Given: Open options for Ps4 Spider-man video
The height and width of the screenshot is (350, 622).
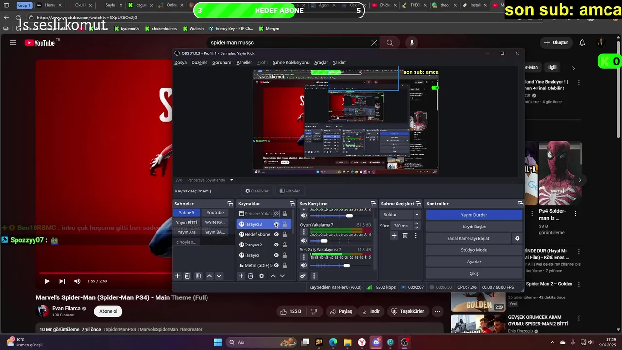Looking at the screenshot, I should pyautogui.click(x=576, y=213).
